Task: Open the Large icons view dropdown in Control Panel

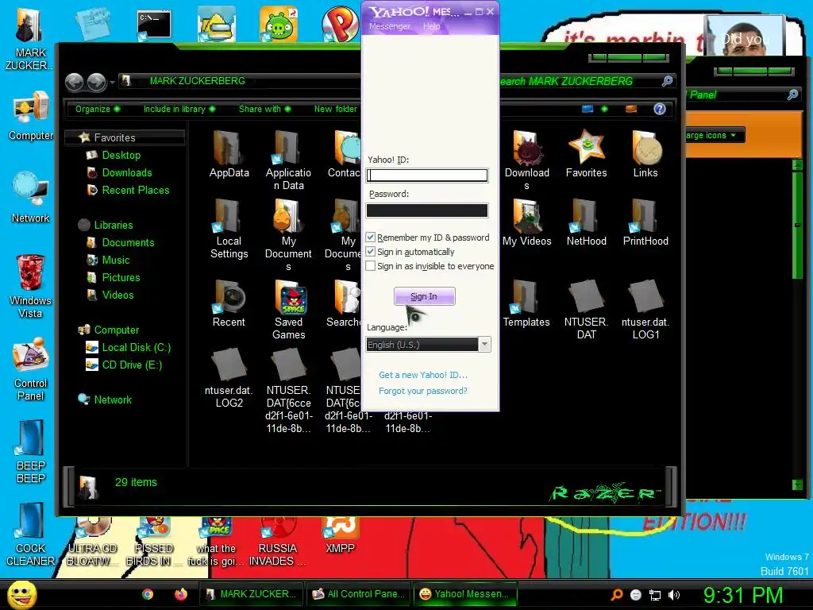Action: pyautogui.click(x=715, y=135)
